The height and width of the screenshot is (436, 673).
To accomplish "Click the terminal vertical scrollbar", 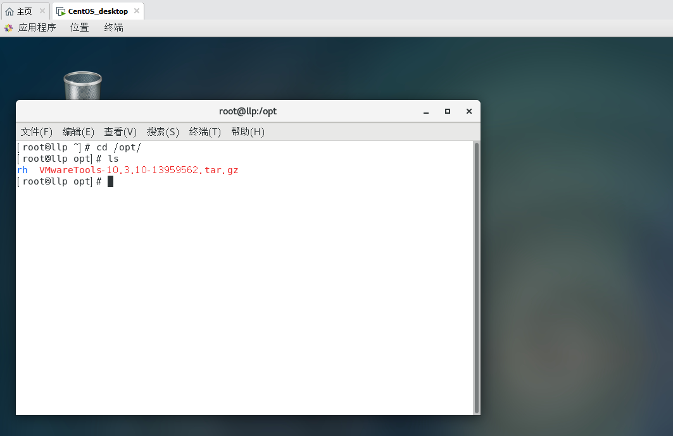I will pos(477,277).
